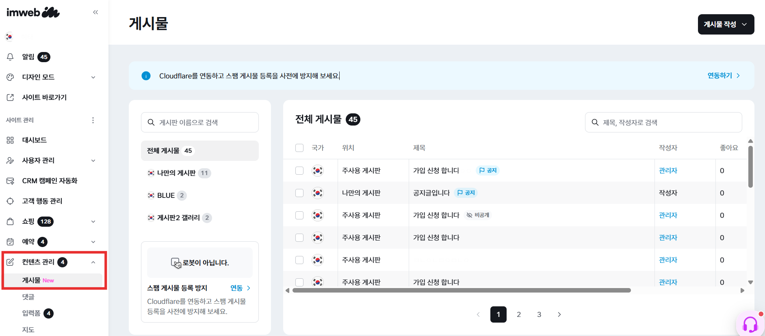The height and width of the screenshot is (336, 765).
Task: Check the 공지글입니다 row checkbox
Action: pos(299,193)
